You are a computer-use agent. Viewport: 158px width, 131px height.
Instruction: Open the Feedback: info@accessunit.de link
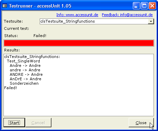pos(127,15)
